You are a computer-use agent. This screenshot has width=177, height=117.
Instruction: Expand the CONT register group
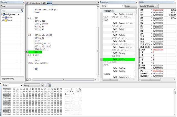click(170, 15)
